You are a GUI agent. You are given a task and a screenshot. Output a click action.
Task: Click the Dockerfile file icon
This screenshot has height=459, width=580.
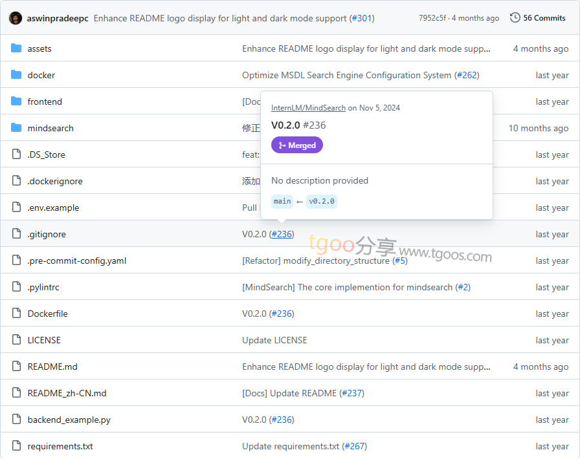pos(16,314)
